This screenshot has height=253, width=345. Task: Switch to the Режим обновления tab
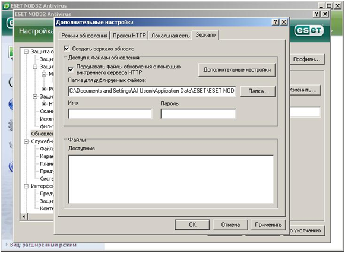pyautogui.click(x=84, y=36)
